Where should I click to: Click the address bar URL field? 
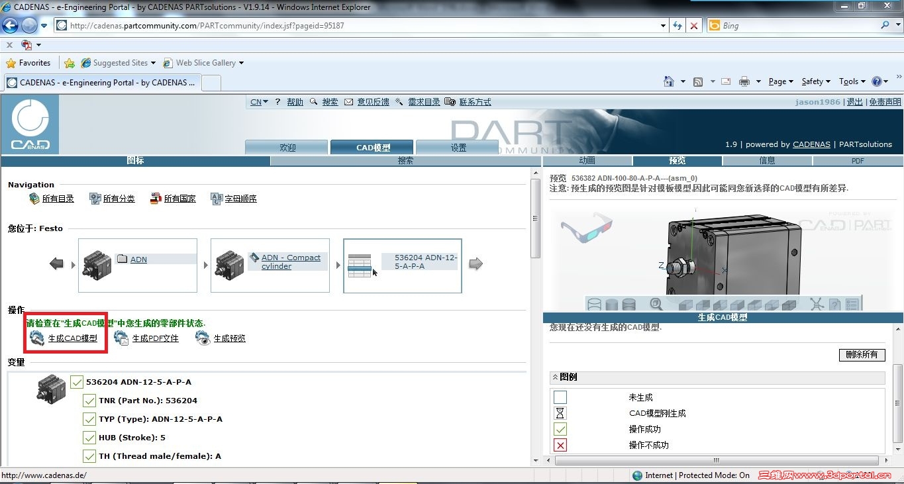pos(358,26)
